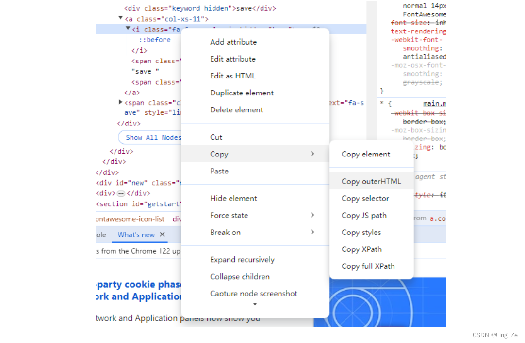Select the closing </i> tag line
Image resolution: width=525 pixels, height=343 pixels.
click(x=139, y=51)
